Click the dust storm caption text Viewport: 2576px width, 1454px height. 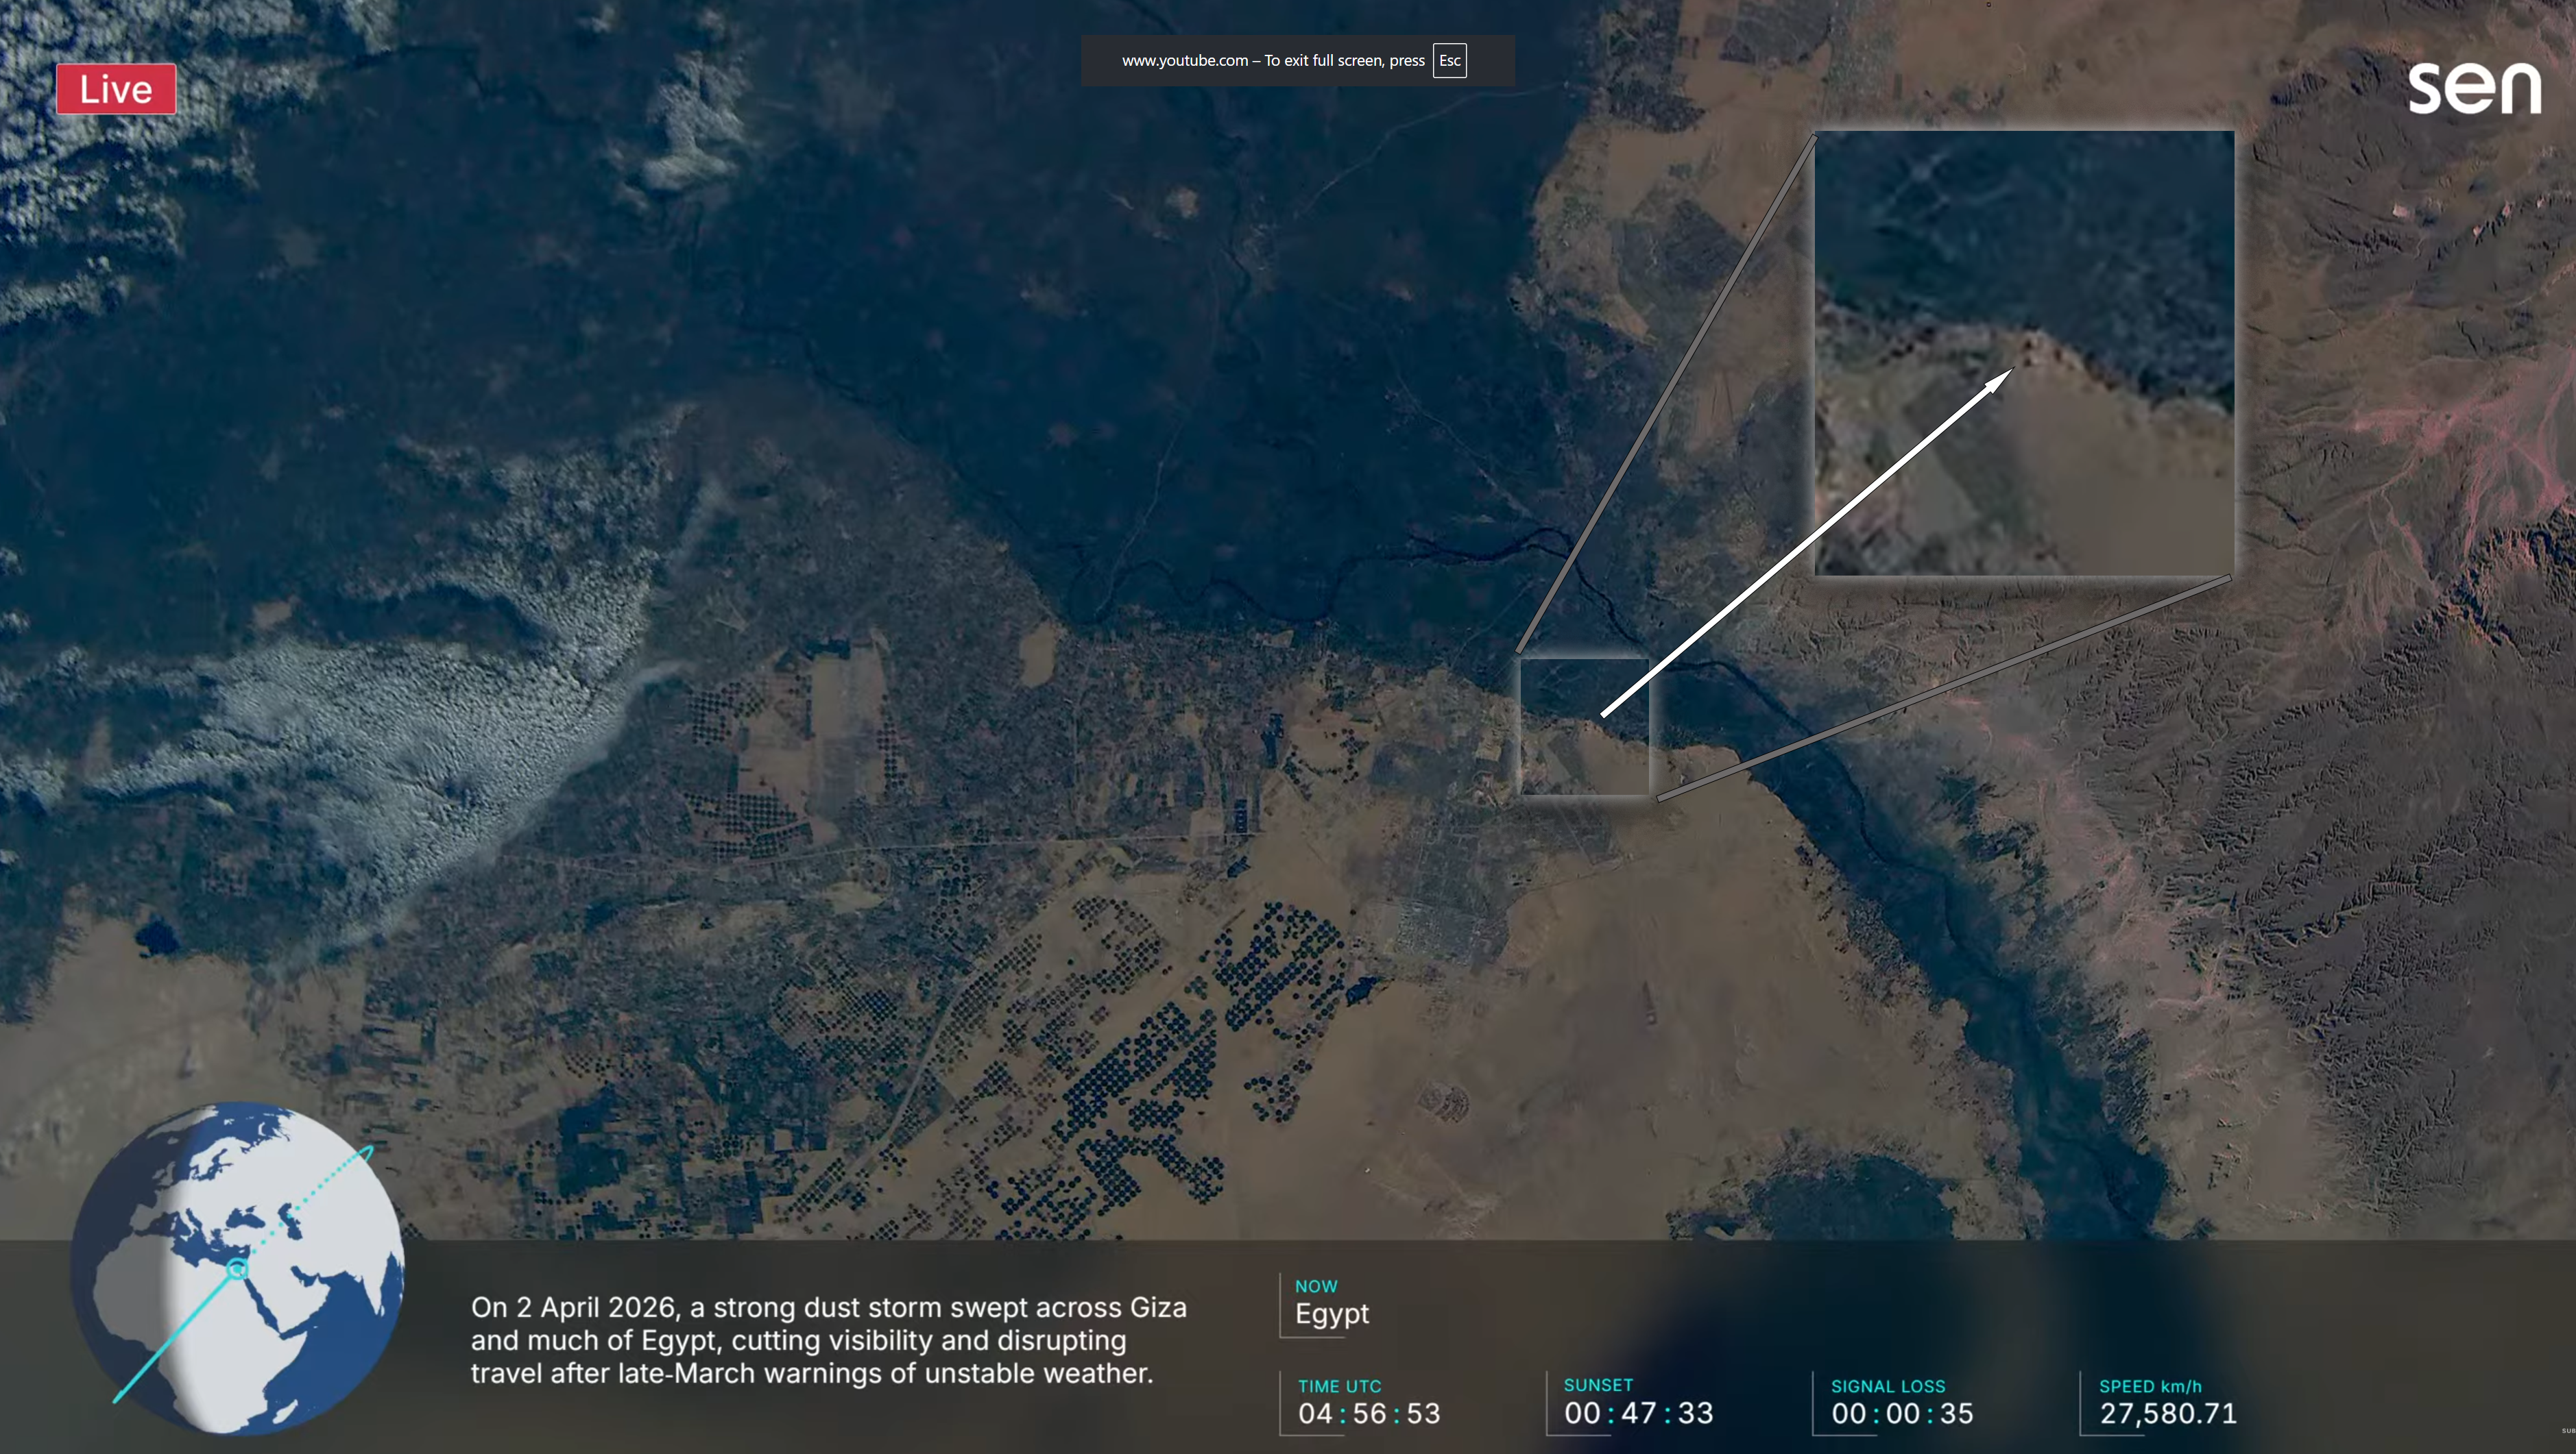tap(828, 1340)
